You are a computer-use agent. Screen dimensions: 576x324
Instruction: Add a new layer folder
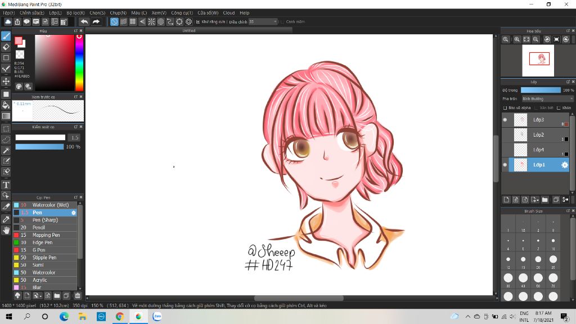[544, 200]
